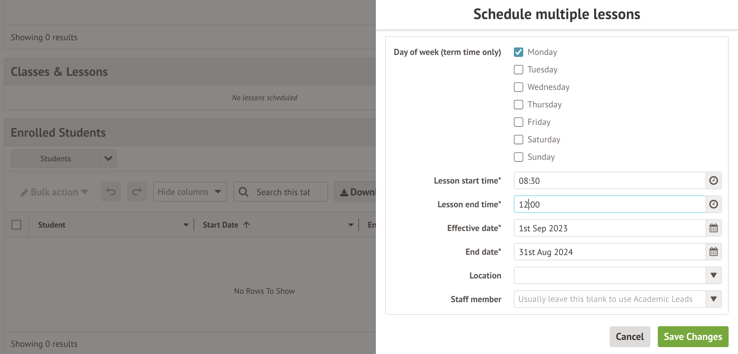
Task: Open the Bulk action menu
Action: (x=55, y=192)
